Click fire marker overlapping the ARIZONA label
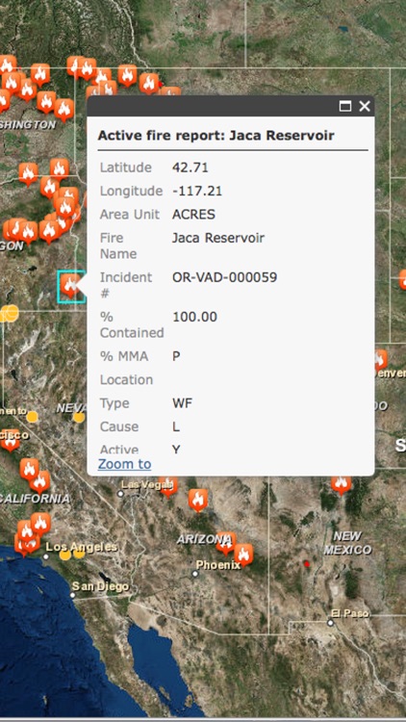The width and height of the screenshot is (406, 722). [x=226, y=543]
